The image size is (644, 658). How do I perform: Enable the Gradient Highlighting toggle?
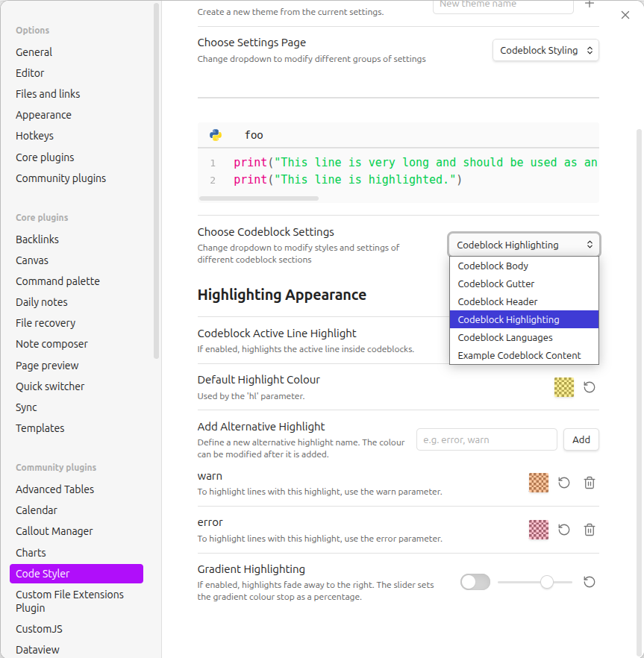coord(475,582)
